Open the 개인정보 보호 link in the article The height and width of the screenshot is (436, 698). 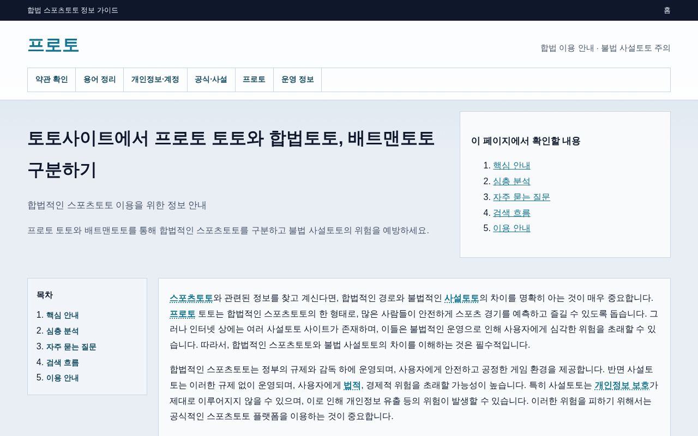(622, 385)
